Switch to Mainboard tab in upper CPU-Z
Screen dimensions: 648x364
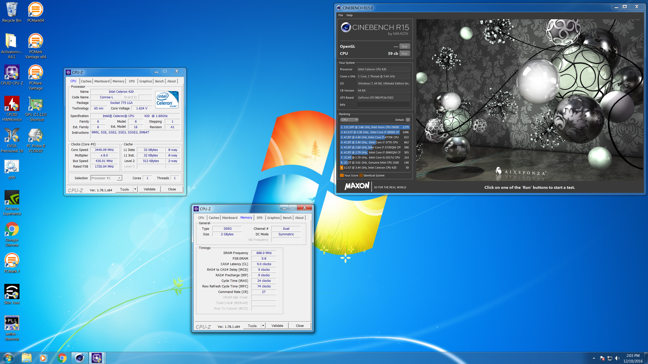click(102, 81)
